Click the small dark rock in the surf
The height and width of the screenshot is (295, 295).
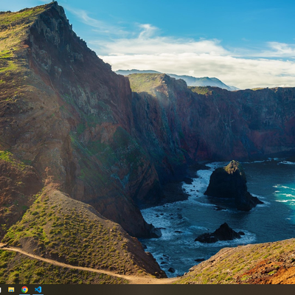click(220, 234)
